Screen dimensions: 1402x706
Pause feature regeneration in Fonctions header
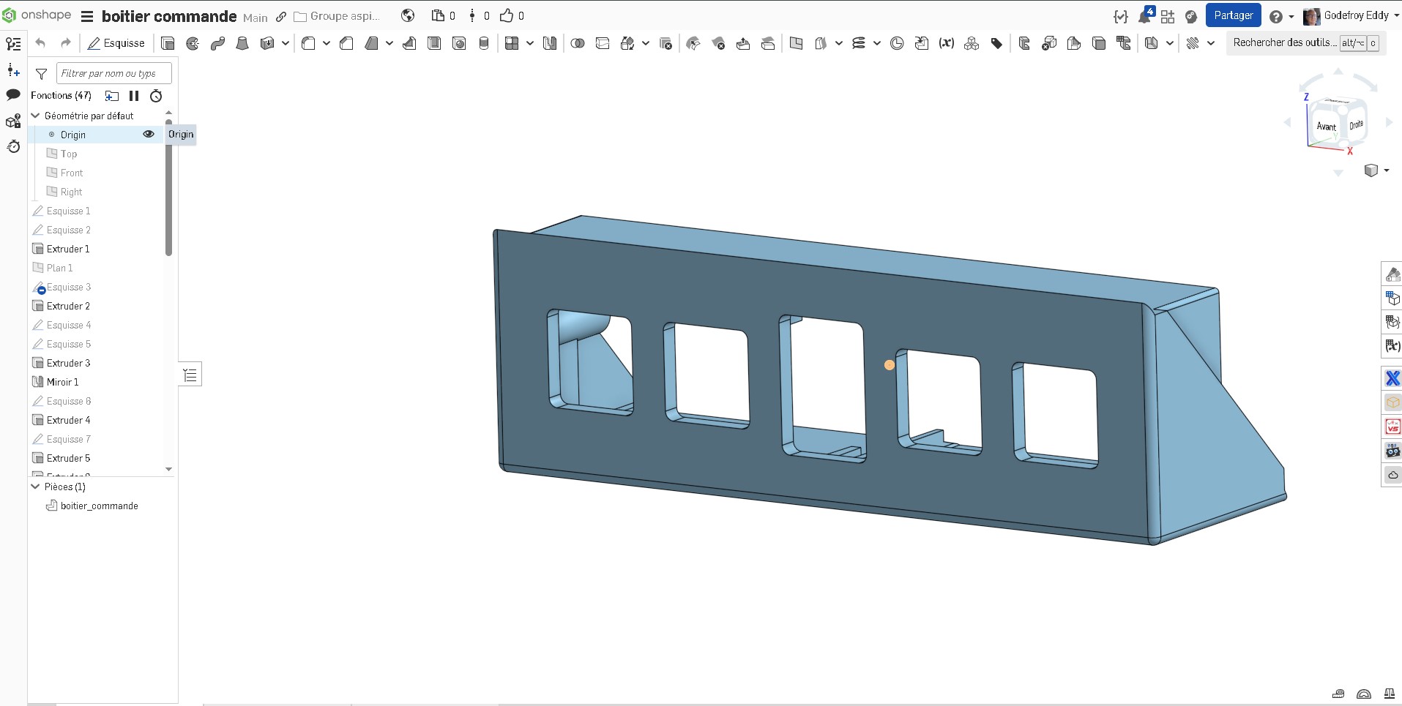pos(134,96)
